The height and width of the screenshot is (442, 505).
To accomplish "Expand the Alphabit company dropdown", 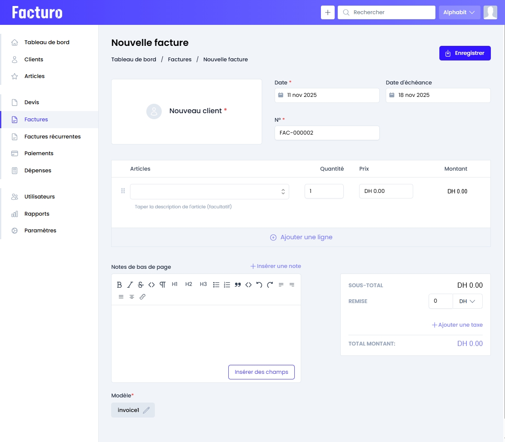I will click(459, 12).
